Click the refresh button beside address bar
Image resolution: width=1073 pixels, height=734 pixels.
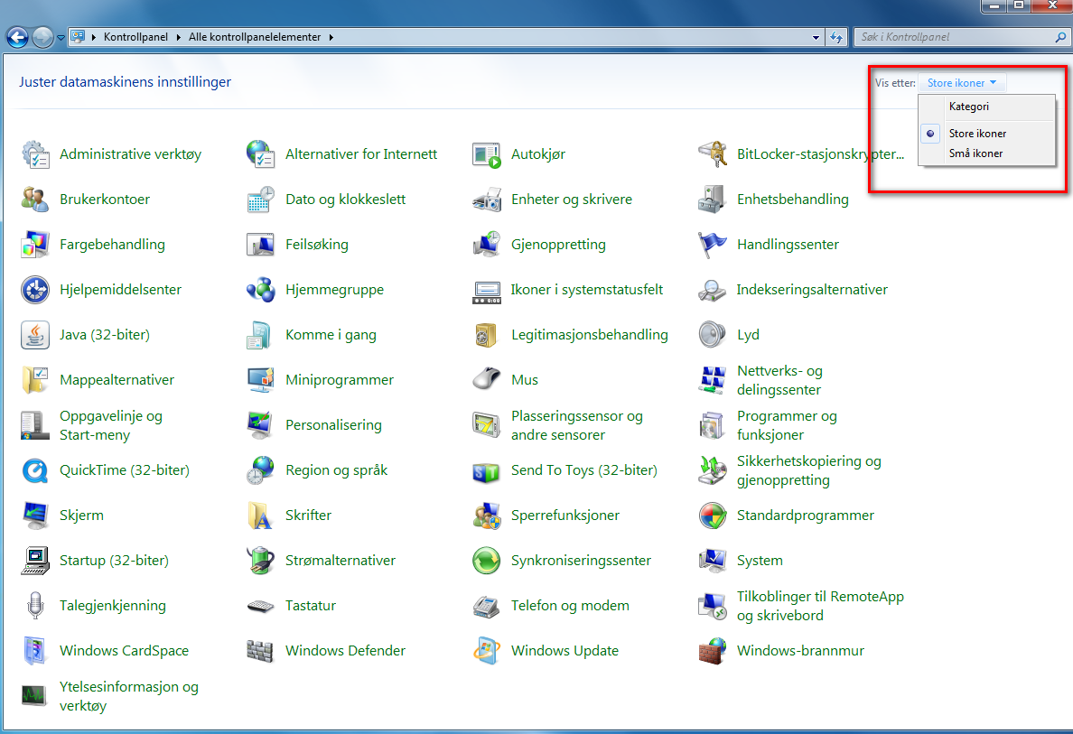point(836,38)
